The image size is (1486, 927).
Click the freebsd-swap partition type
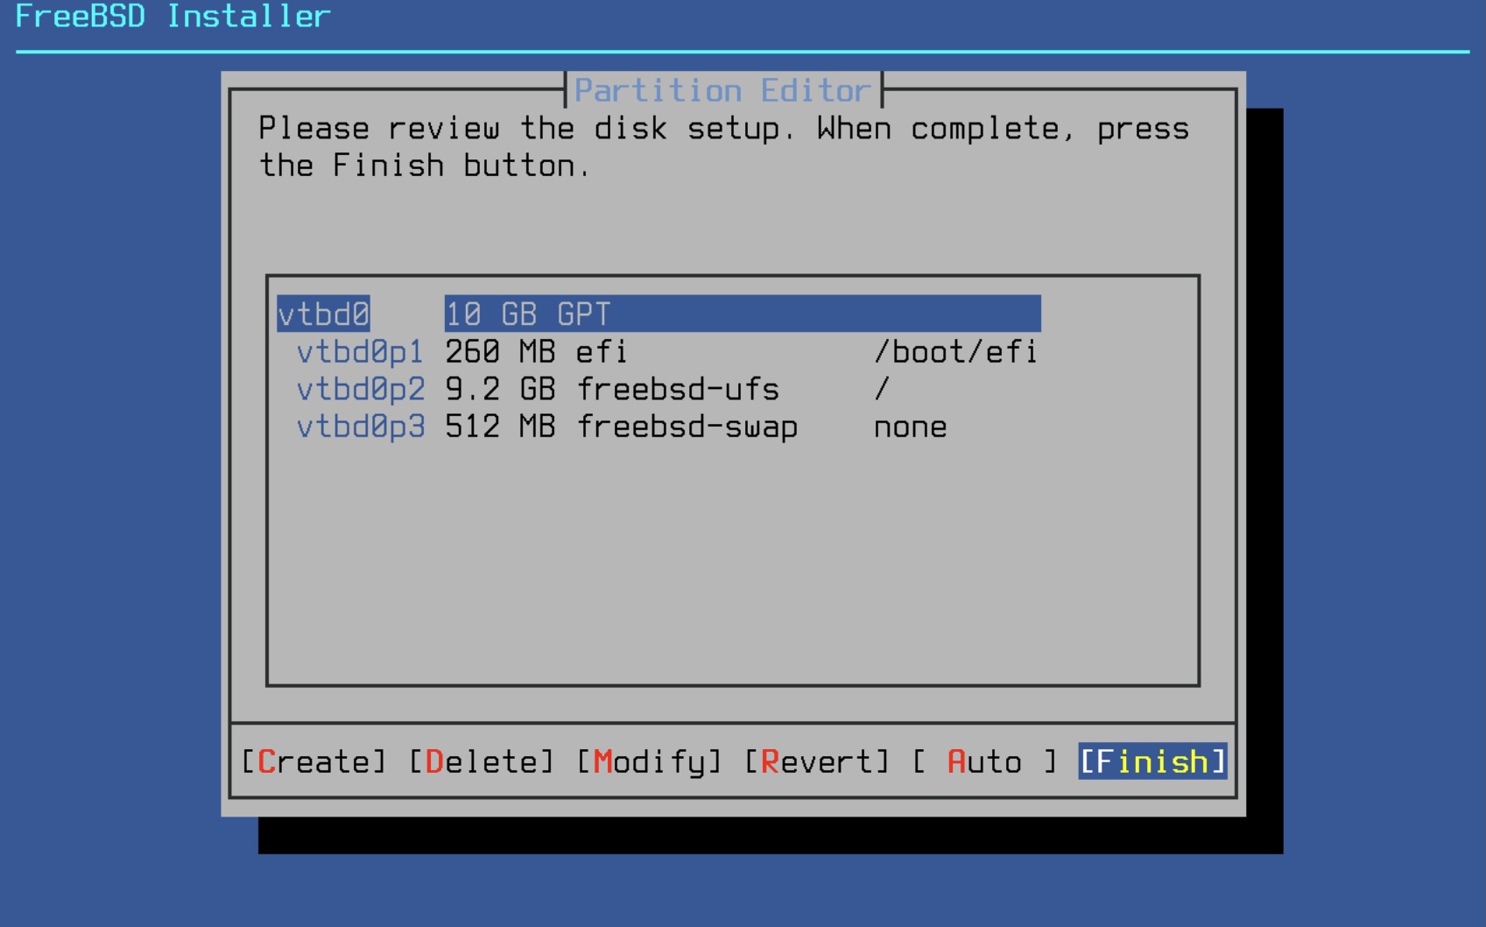coord(687,427)
